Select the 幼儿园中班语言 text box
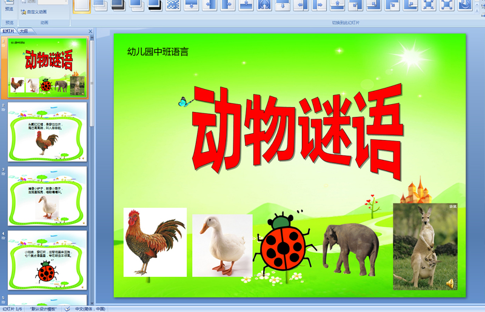 click(158, 51)
